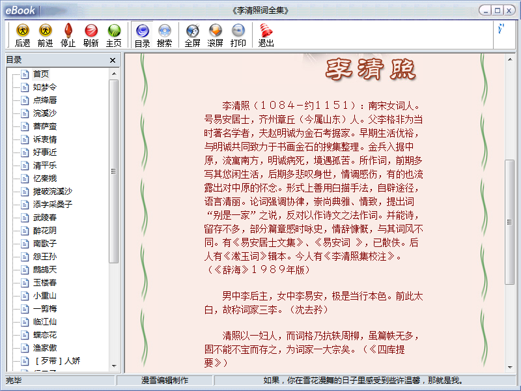Go to 主页 (Home) via toolbar icon

pyautogui.click(x=114, y=35)
